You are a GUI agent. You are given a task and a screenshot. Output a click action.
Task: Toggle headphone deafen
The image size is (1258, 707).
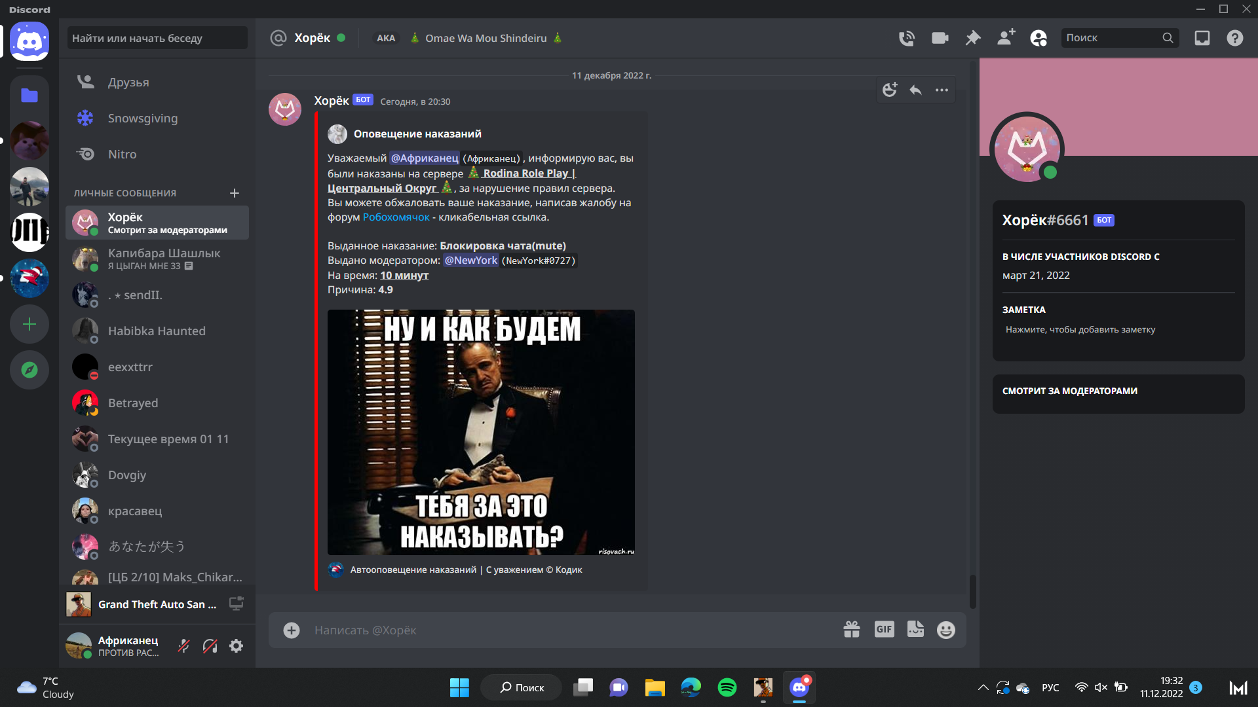210,646
